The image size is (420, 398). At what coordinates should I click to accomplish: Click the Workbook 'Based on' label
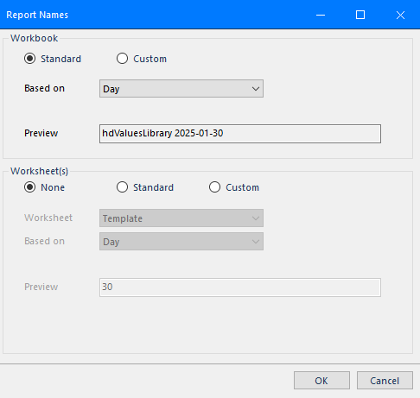44,88
